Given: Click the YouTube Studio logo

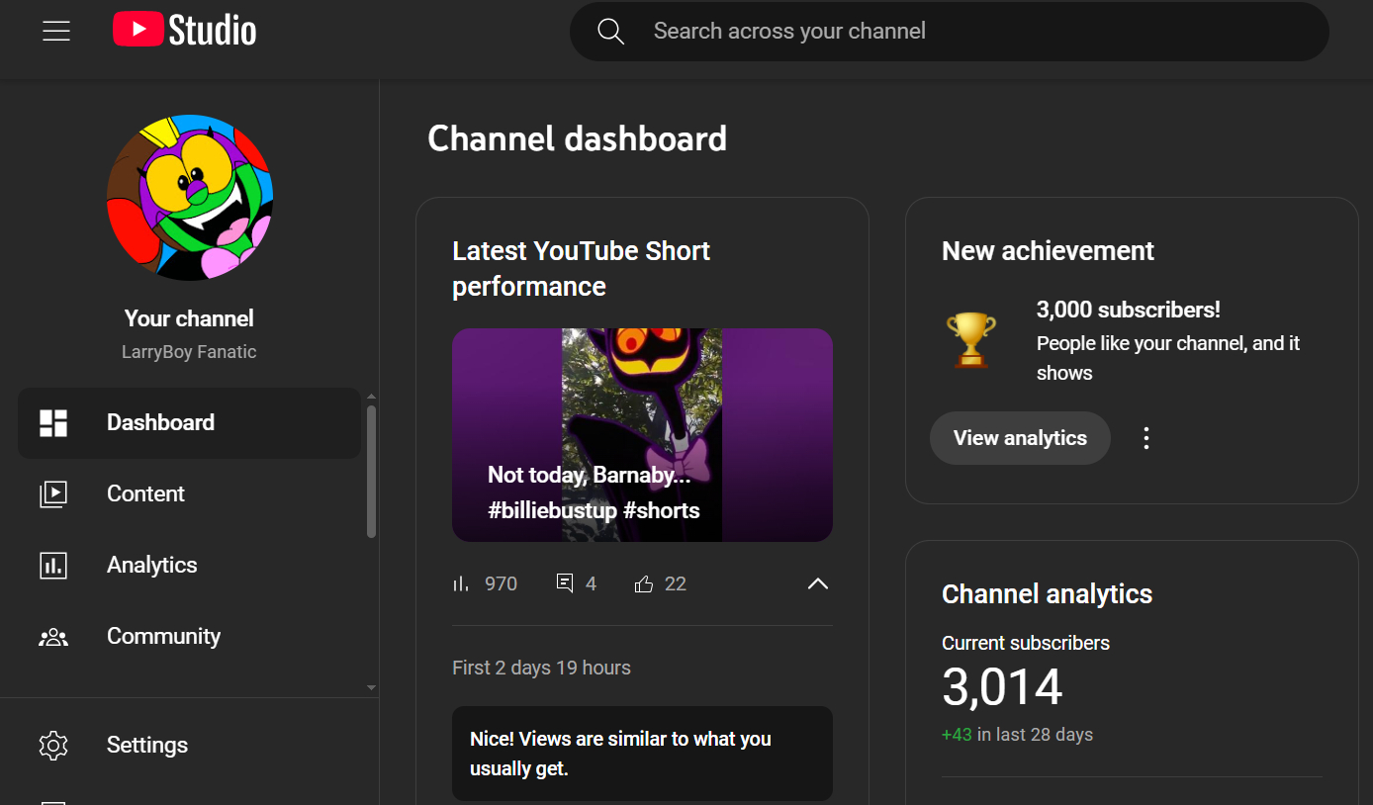Looking at the screenshot, I should [185, 31].
